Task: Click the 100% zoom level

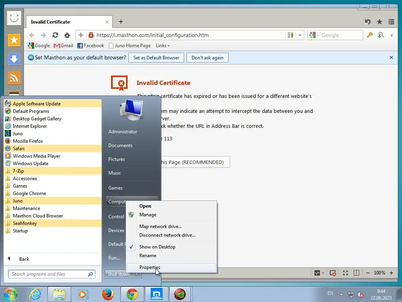Action: [380, 273]
